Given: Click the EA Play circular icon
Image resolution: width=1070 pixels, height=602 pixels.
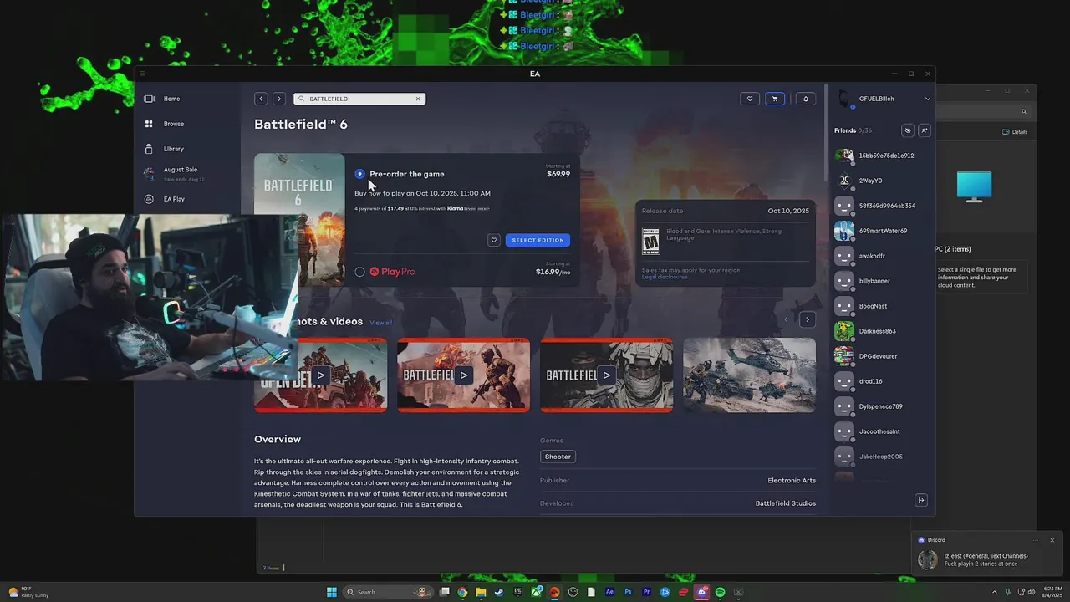Looking at the screenshot, I should [x=149, y=199].
